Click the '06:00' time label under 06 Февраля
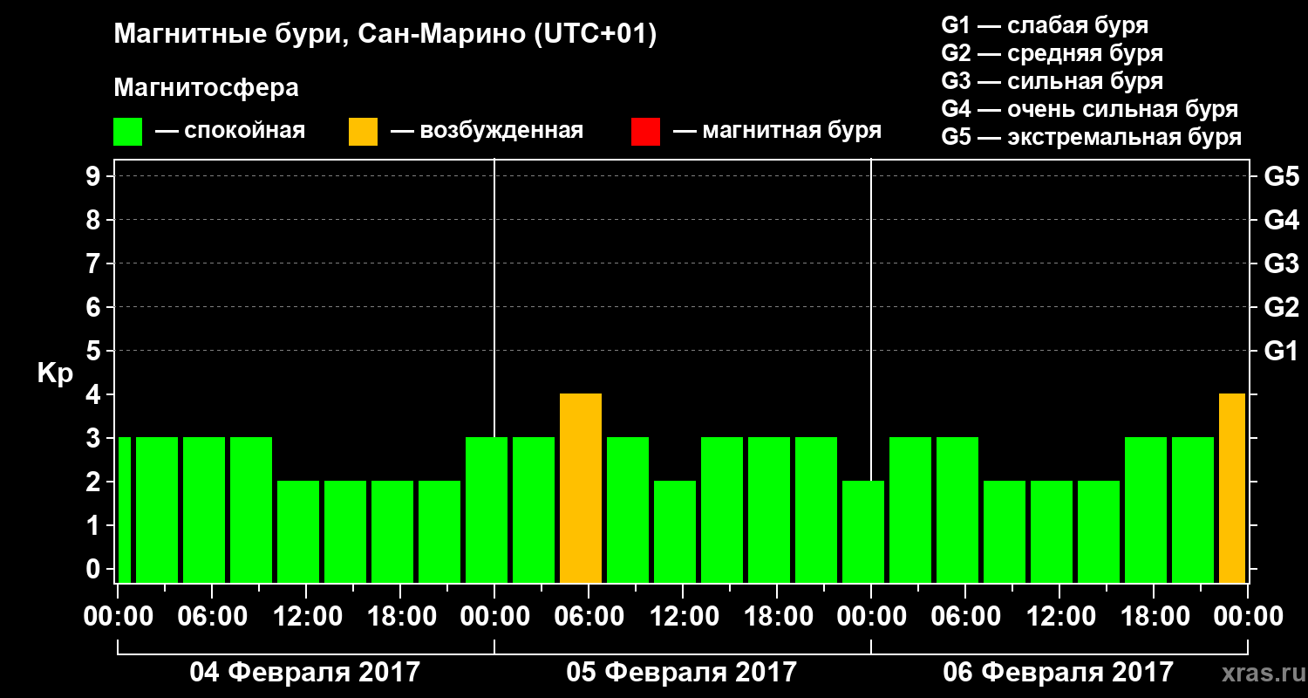 (964, 617)
